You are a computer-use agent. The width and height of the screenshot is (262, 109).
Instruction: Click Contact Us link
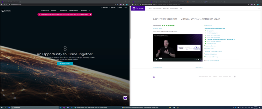coord(120,8)
